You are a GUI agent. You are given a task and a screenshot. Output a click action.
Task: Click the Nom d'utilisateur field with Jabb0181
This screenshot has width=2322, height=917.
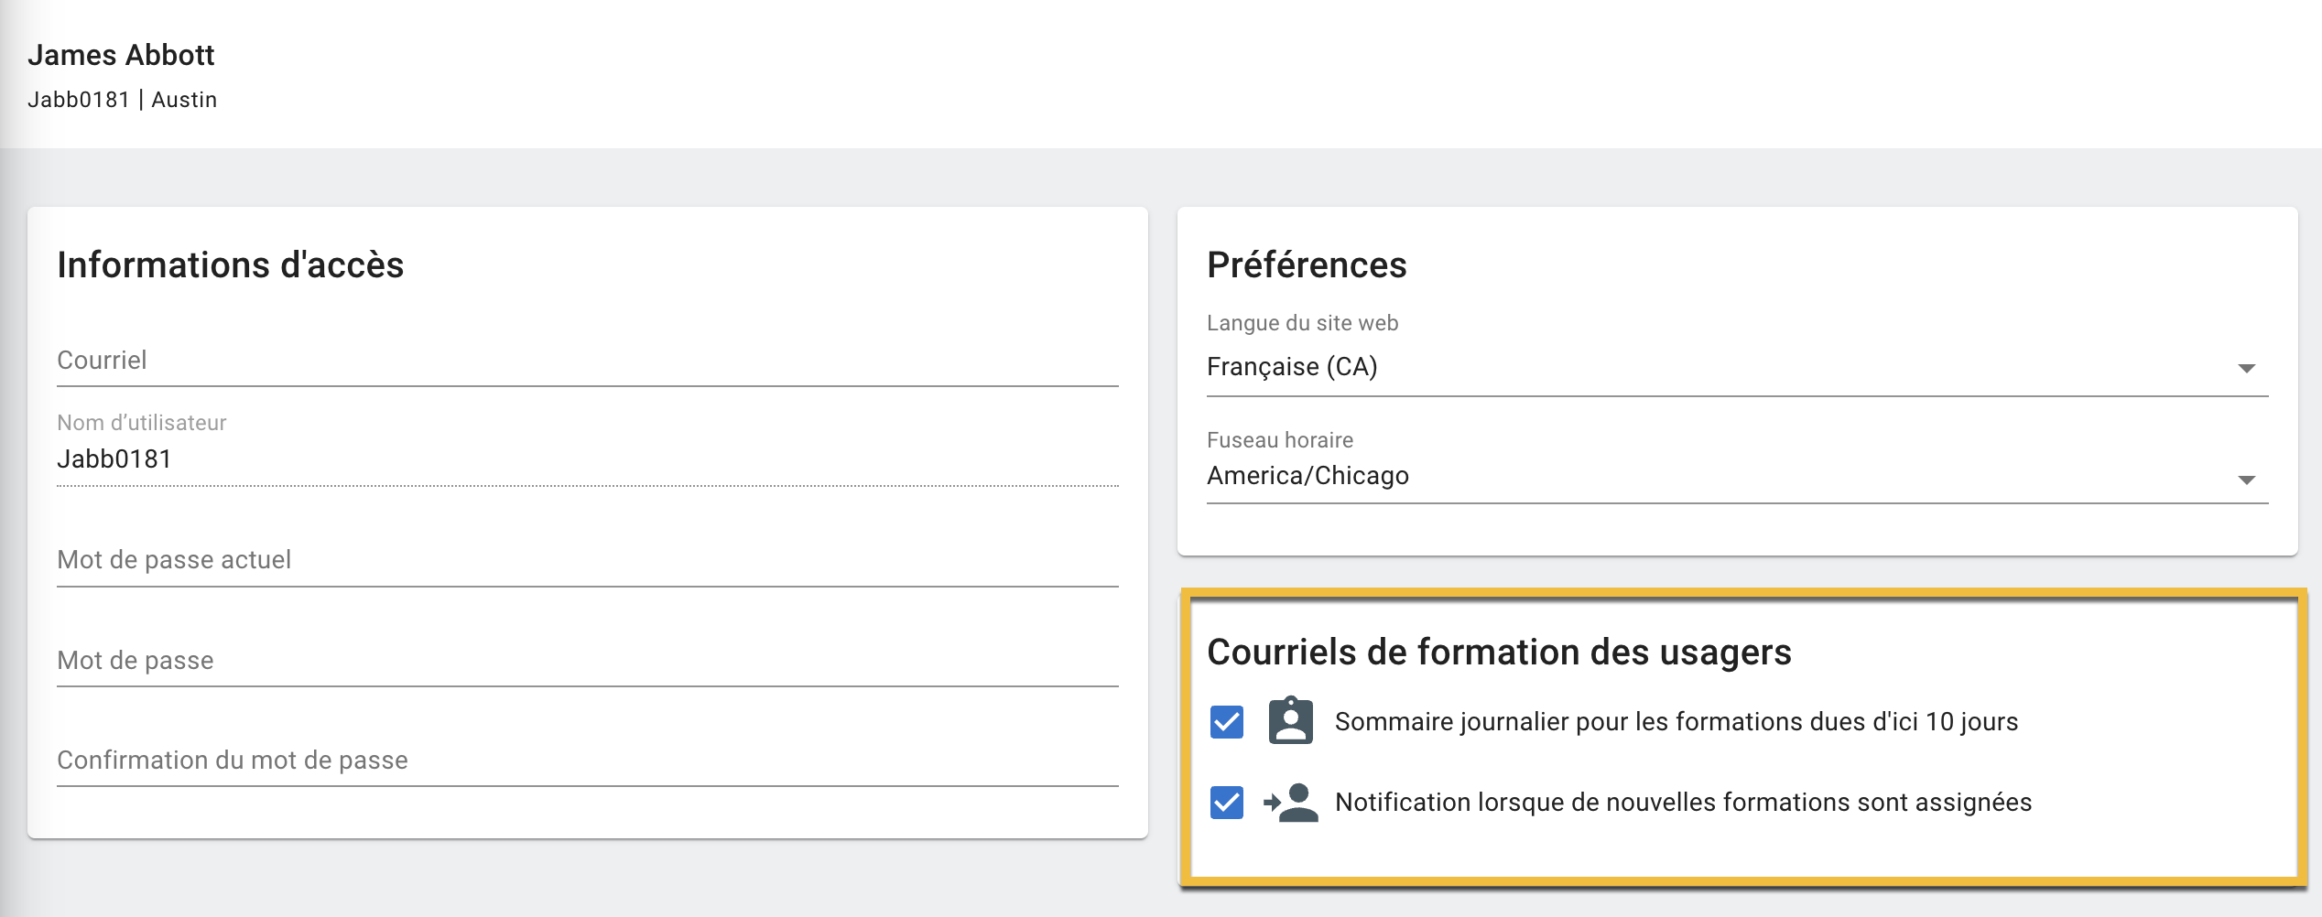point(586,459)
